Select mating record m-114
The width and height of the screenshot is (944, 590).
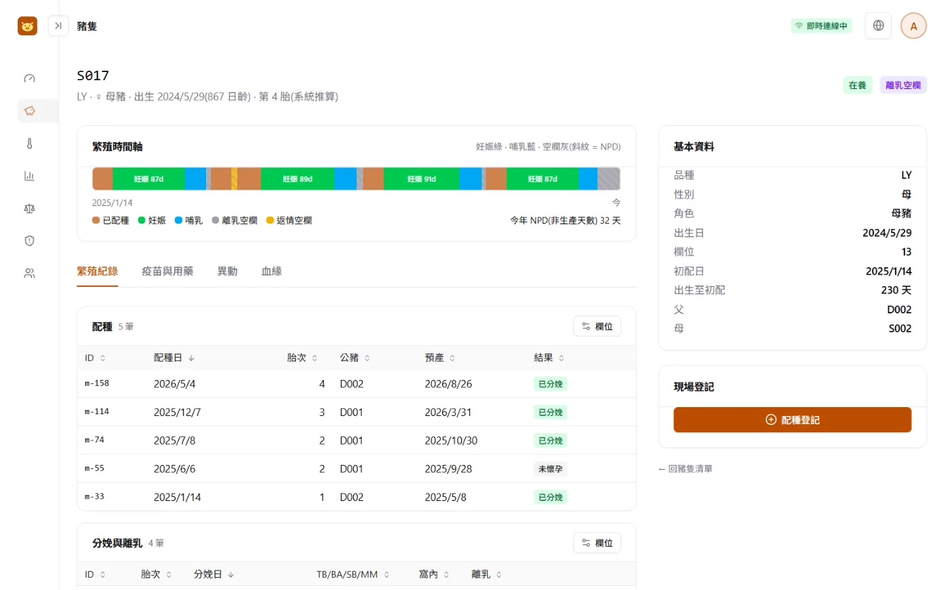click(356, 412)
